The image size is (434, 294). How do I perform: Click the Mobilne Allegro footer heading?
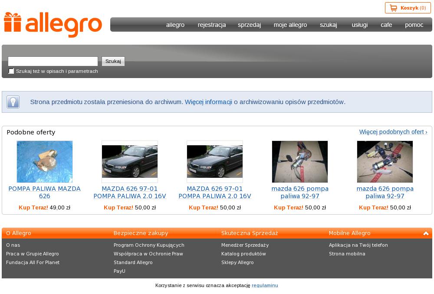[x=349, y=233]
